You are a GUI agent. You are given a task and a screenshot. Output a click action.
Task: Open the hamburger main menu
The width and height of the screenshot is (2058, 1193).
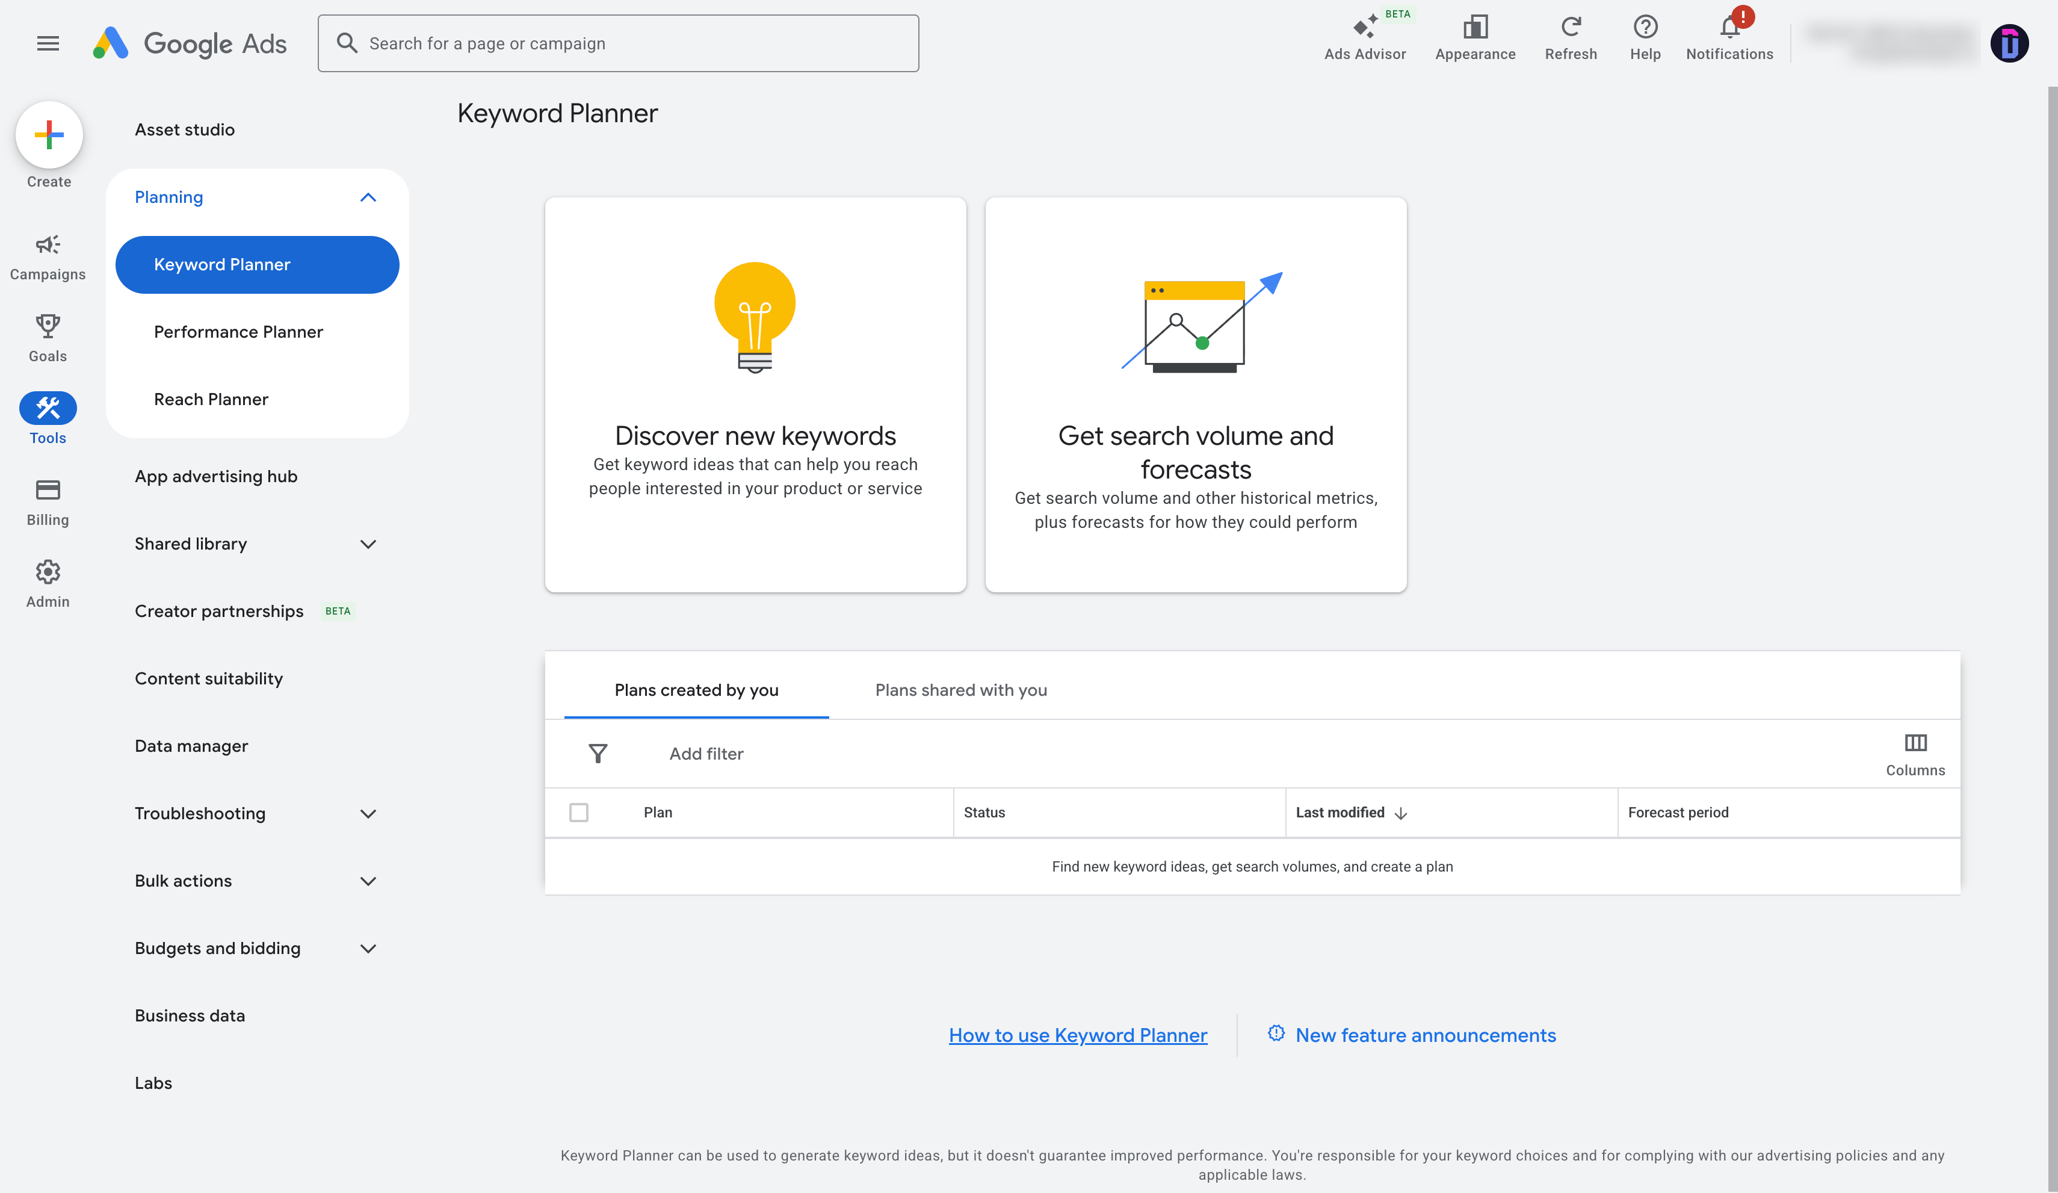coord(48,43)
